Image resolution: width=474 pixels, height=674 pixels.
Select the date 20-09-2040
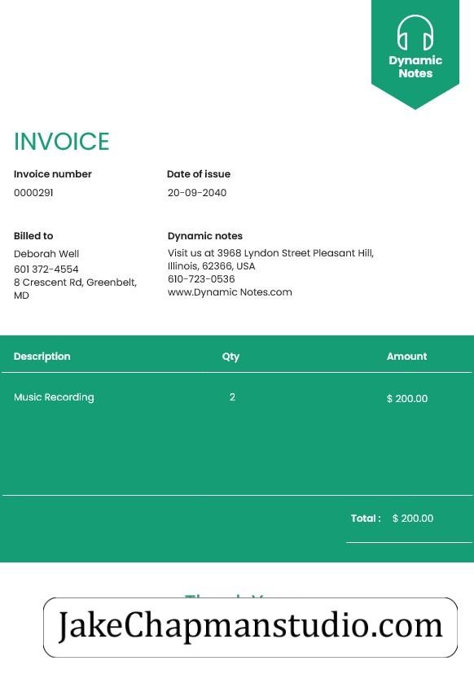(197, 193)
